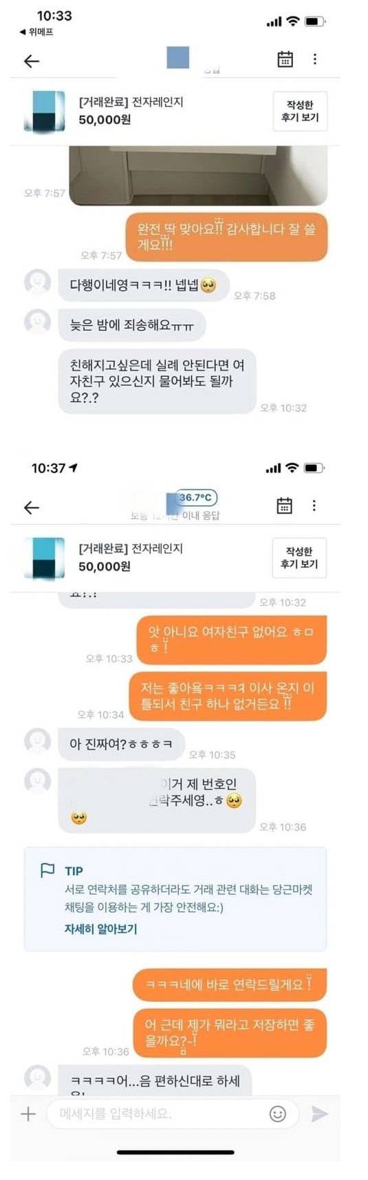The width and height of the screenshot is (368, 1180).
Task: Open the 전자레인지 product thumbnail in upper chat
Action: click(x=44, y=111)
